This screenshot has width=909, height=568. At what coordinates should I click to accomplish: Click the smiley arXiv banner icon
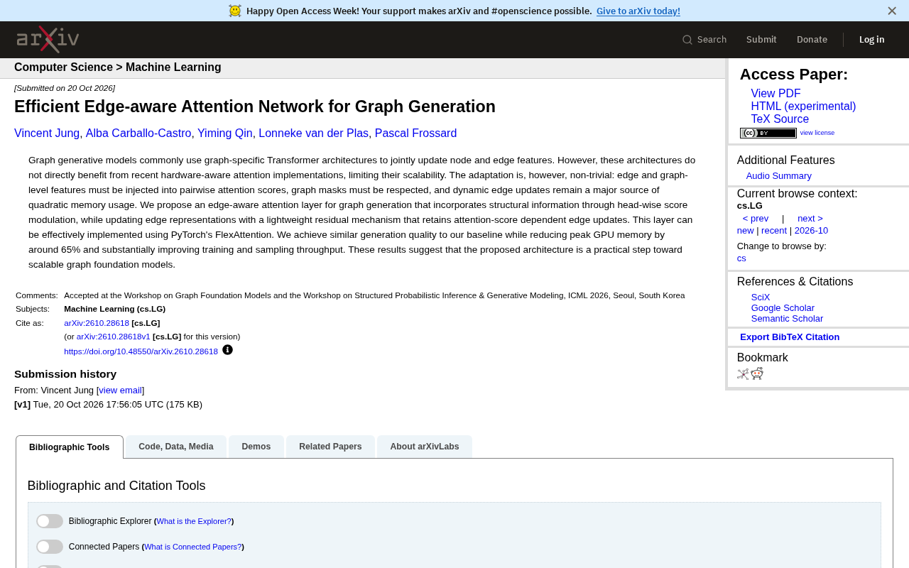[235, 11]
